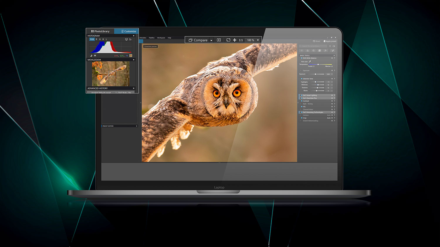The image size is (440, 247).
Task: Switch to the PhotoLibrary tab
Action: coord(100,31)
